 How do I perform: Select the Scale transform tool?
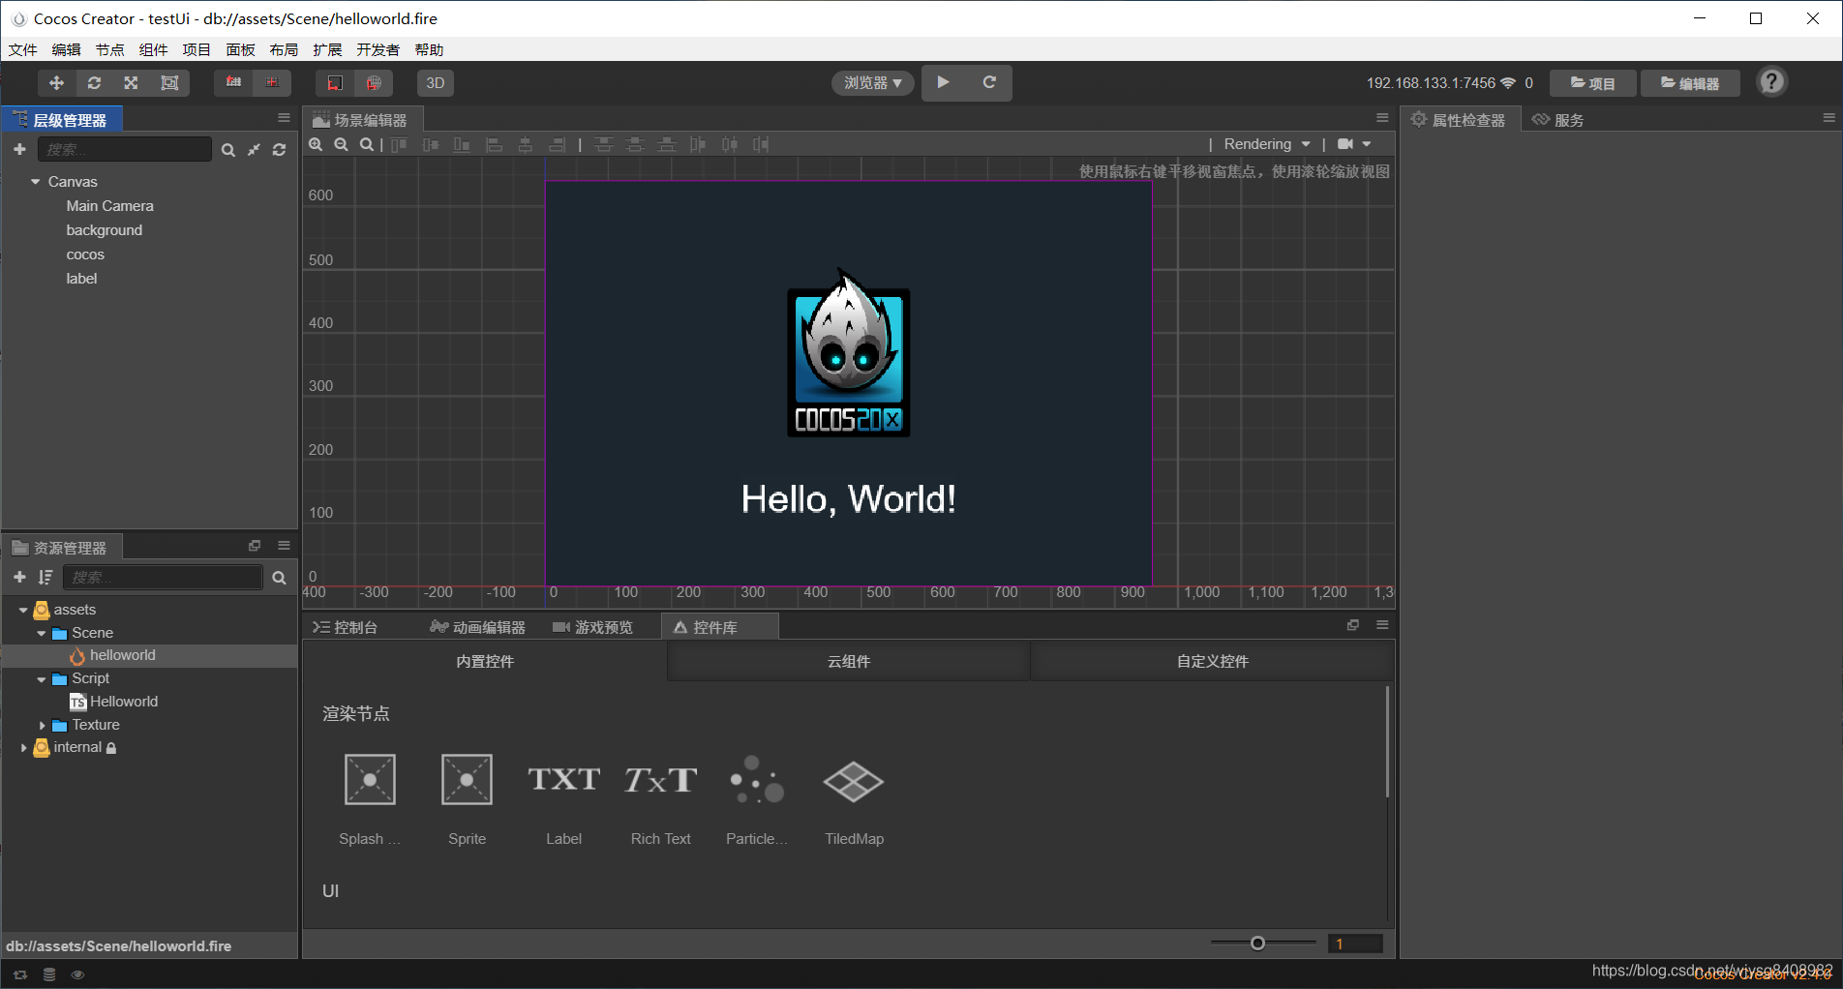(131, 83)
